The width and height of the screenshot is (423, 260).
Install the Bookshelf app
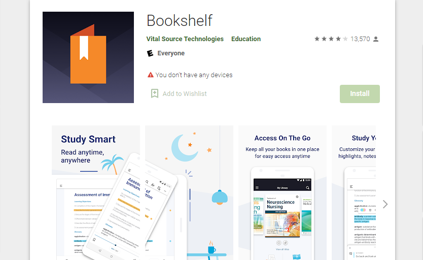pyautogui.click(x=360, y=93)
